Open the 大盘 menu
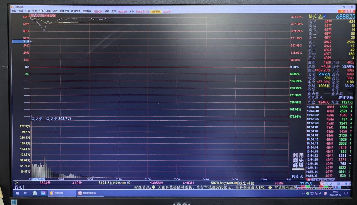The width and height of the screenshot is (357, 205). [x=21, y=11]
